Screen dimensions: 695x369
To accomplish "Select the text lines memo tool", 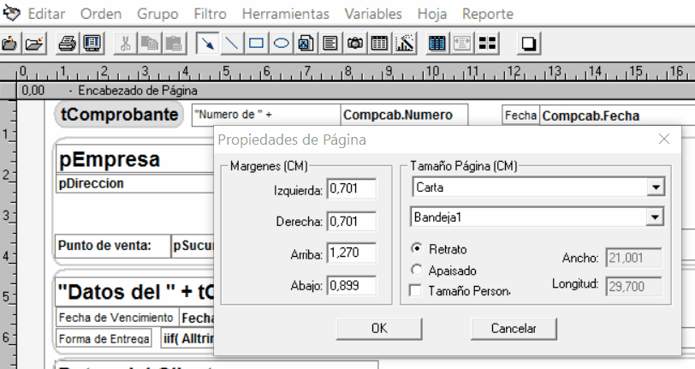I will pyautogui.click(x=330, y=44).
